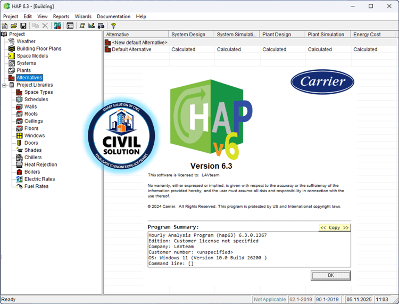
Task: Select Shades in Project Libraries
Action: click(33, 150)
